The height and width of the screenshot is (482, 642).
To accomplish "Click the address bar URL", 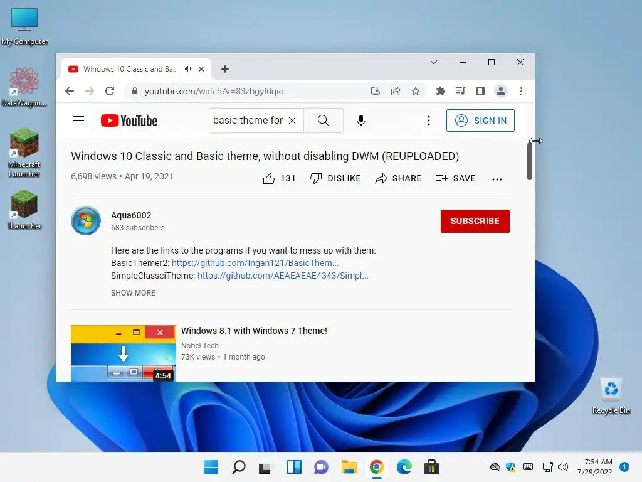I will click(x=214, y=91).
